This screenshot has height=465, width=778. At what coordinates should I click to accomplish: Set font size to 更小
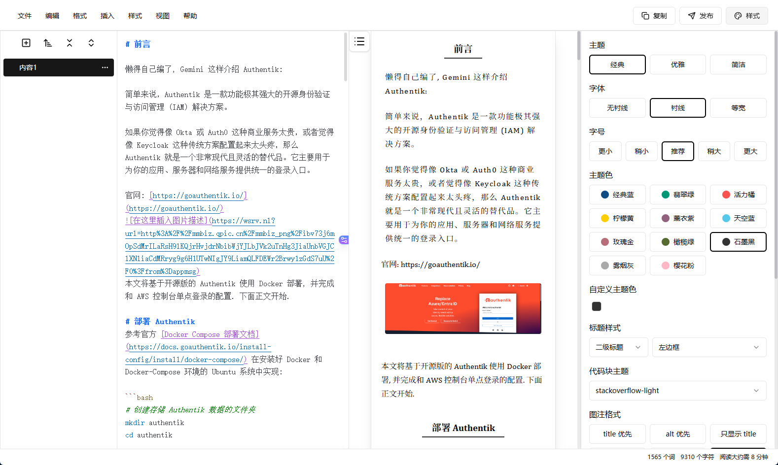605,151
